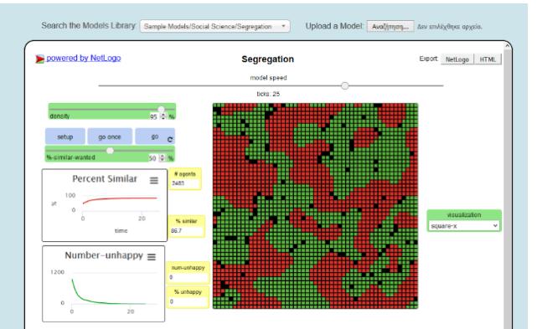537x329 pixels.
Task: Adjust %-similar-wanted stepper arrows
Action: (163, 158)
